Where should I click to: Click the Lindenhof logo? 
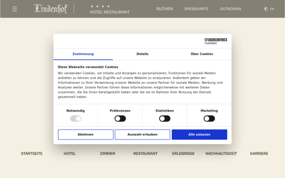pos(51,9)
